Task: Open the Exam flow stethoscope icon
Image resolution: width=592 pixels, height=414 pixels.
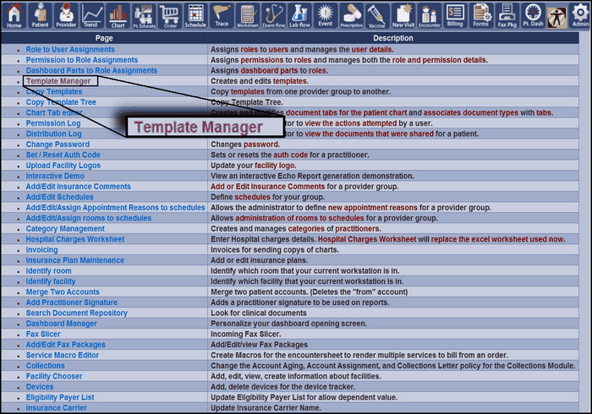Action: [273, 15]
